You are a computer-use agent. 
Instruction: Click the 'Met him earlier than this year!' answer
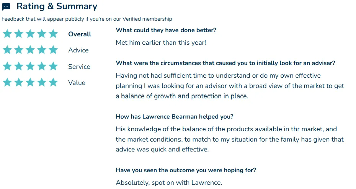161,42
